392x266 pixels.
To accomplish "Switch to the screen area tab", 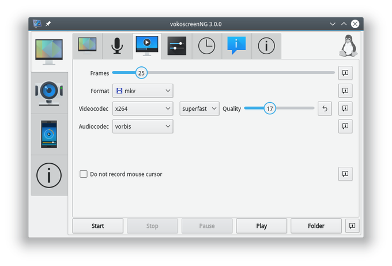I will 87,46.
